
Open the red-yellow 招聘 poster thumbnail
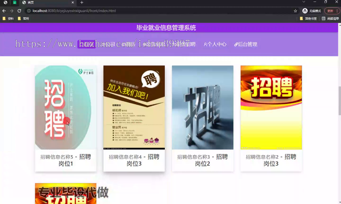(271, 108)
